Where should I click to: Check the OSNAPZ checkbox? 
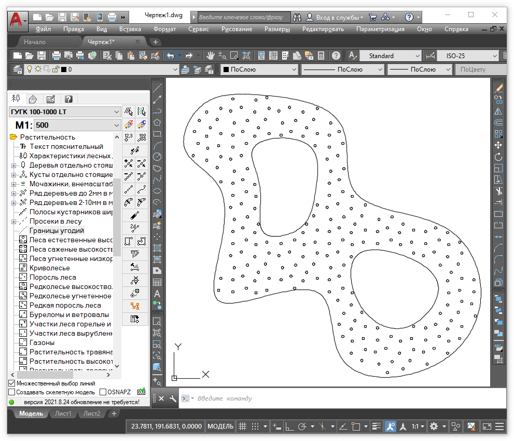103,392
